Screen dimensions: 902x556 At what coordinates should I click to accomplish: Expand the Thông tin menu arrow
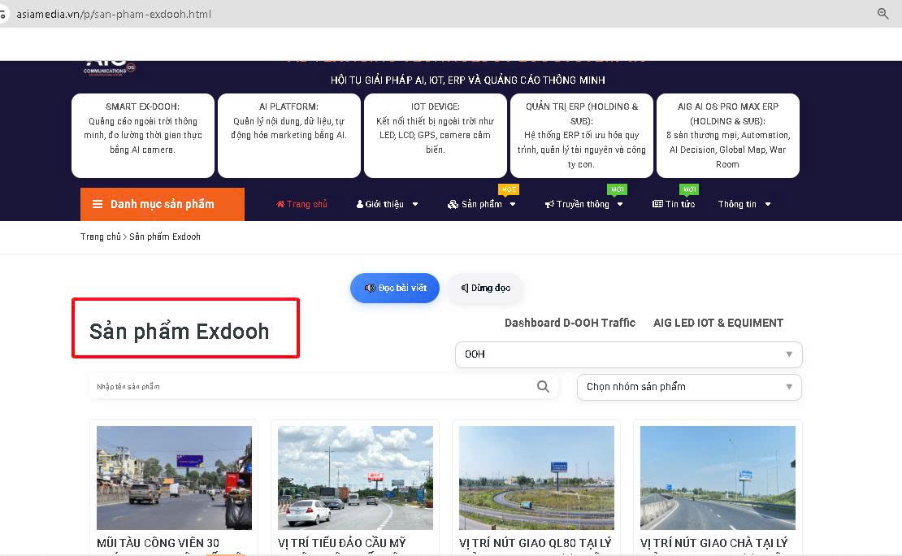pos(768,204)
